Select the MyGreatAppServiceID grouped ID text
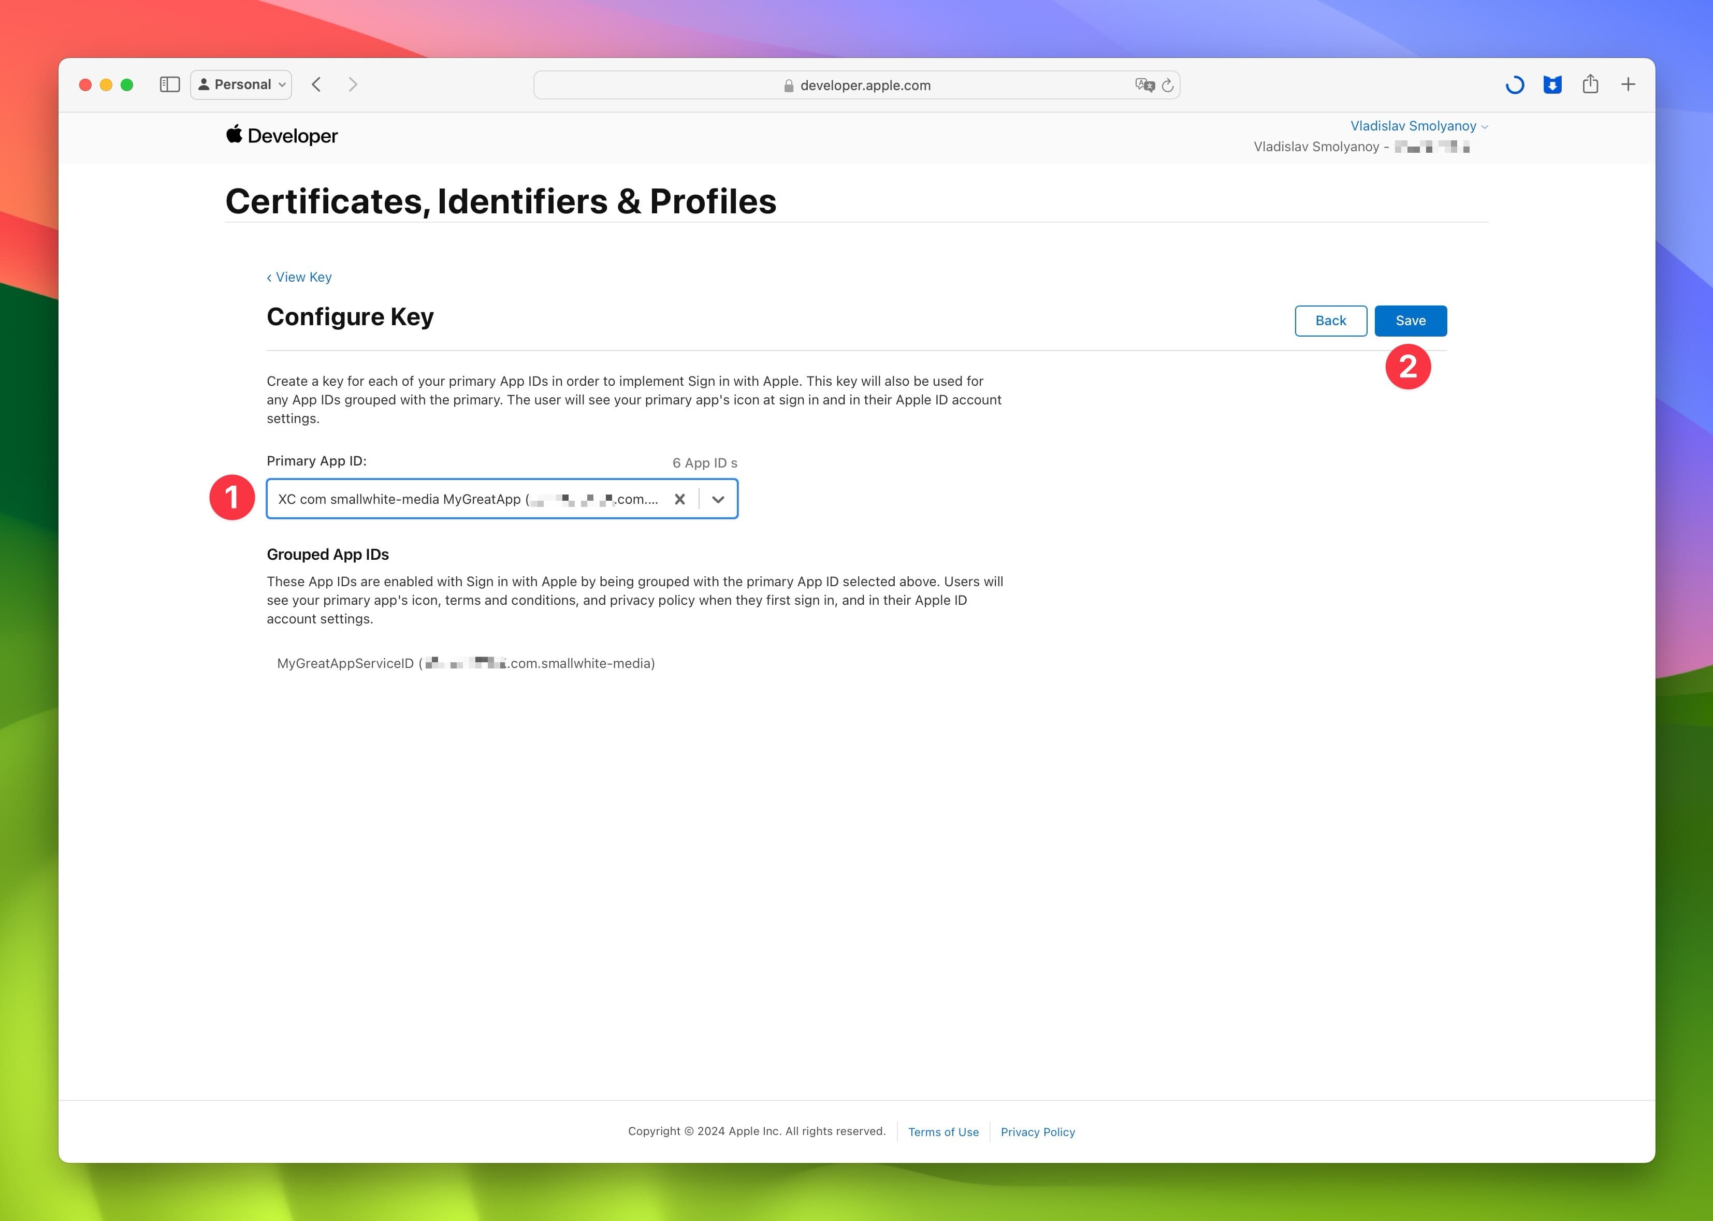 (x=466, y=663)
